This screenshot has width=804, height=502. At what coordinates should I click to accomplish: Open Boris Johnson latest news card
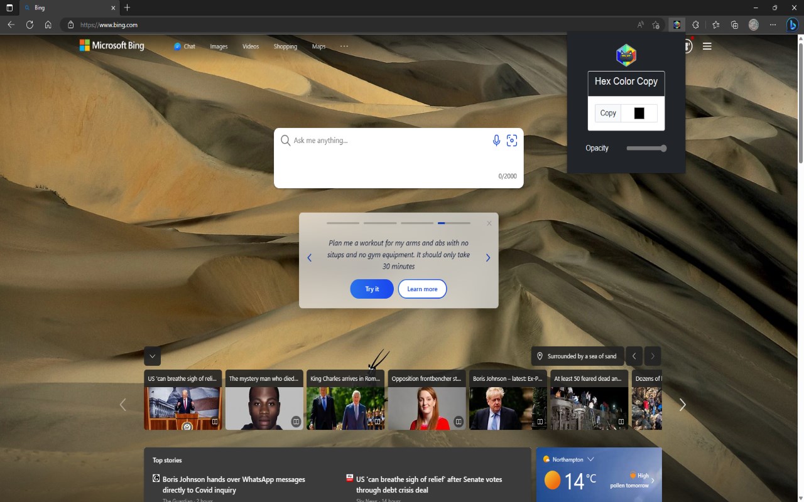pyautogui.click(x=508, y=400)
